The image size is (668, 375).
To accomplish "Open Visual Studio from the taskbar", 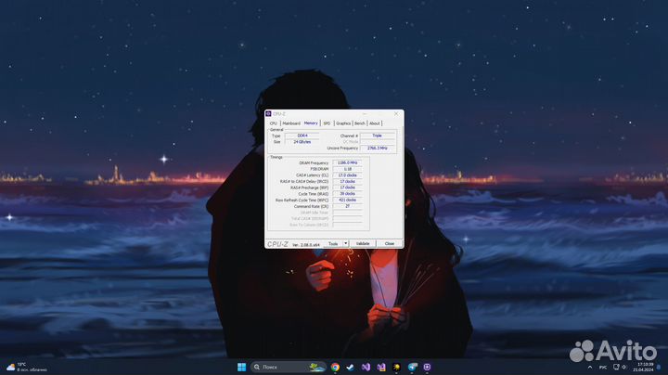I will click(x=366, y=367).
